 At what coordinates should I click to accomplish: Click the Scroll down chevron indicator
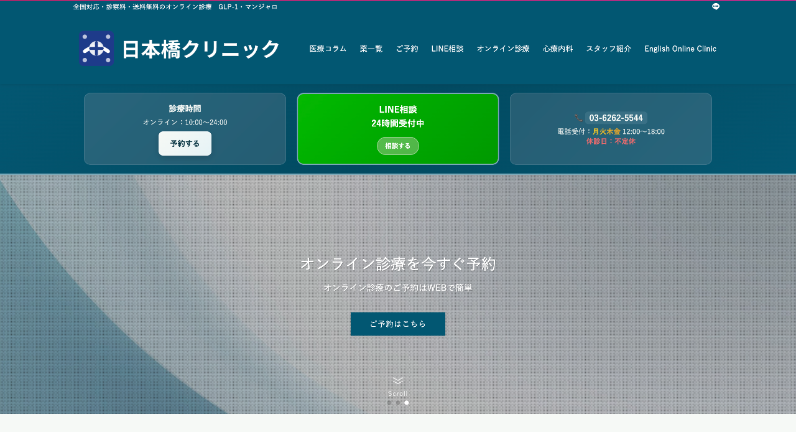pyautogui.click(x=397, y=381)
